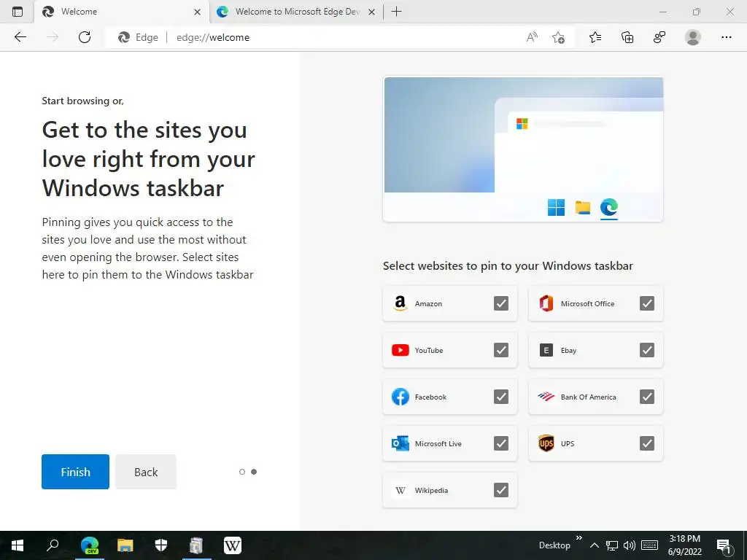
Task: Open the volume control
Action: click(629, 545)
